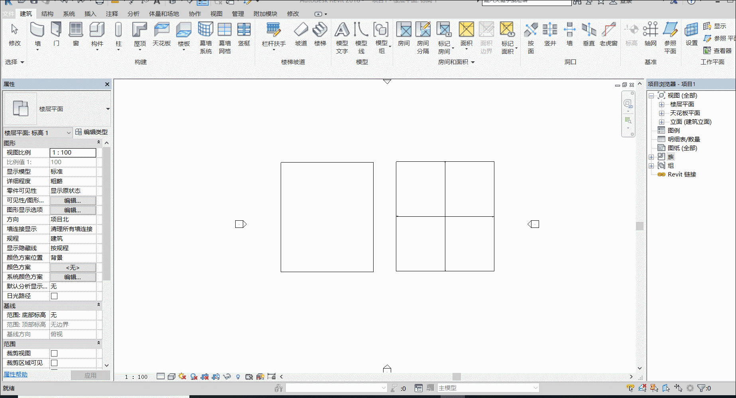Select the Curtain Grid (幕墙网格) tool

click(225, 38)
